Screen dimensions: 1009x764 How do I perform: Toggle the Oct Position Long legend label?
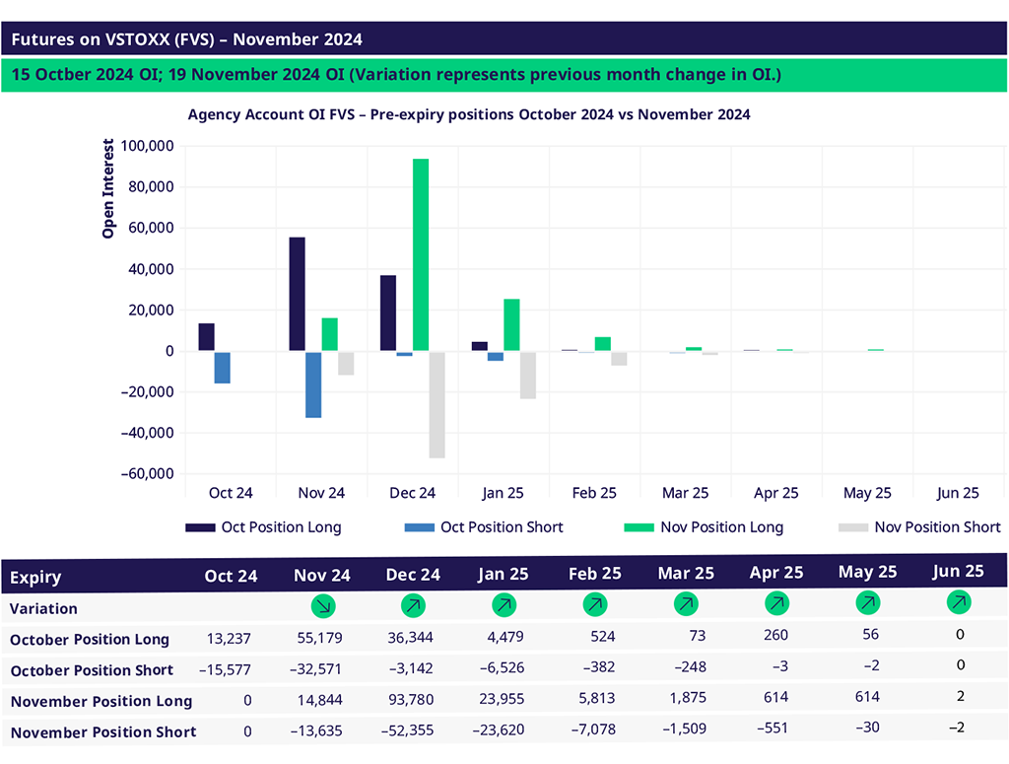click(281, 527)
